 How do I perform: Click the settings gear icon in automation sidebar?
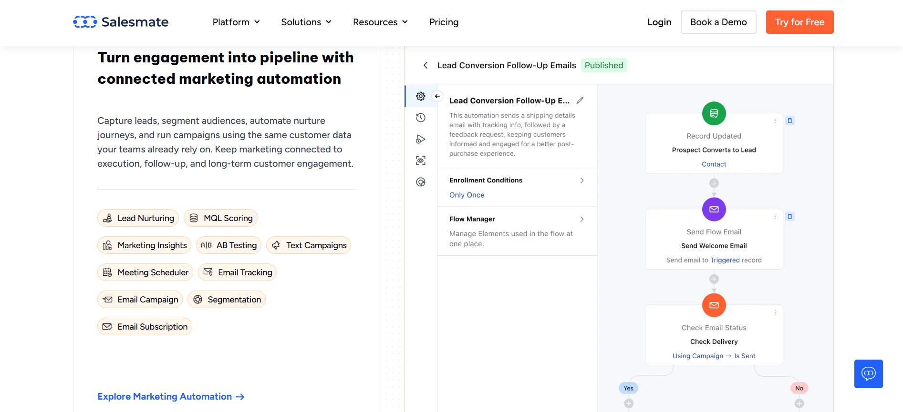click(420, 96)
